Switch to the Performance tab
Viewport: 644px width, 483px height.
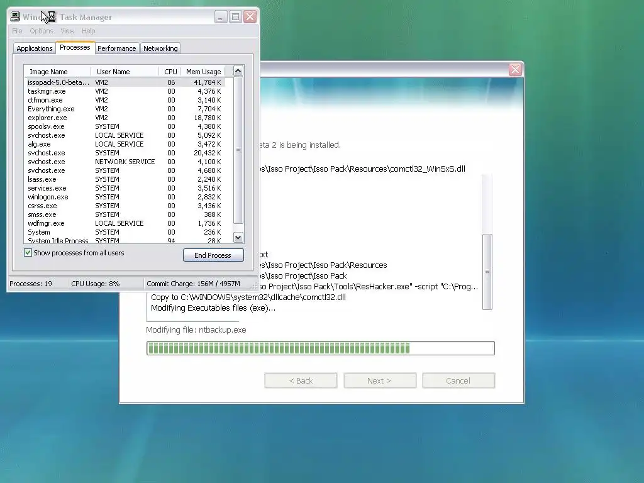tap(116, 48)
